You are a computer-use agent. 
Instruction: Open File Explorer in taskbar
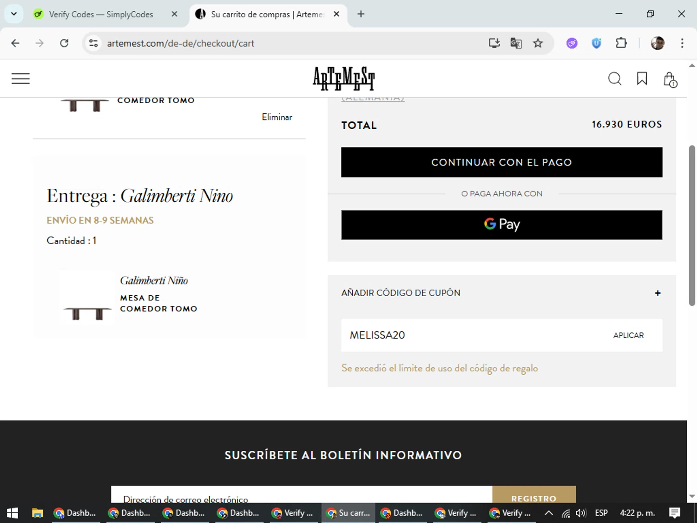point(37,513)
